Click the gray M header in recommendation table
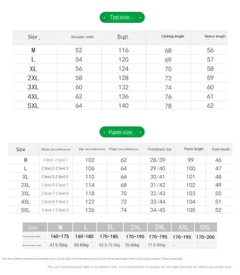Viewport: 240px width, 275px height. point(60,227)
